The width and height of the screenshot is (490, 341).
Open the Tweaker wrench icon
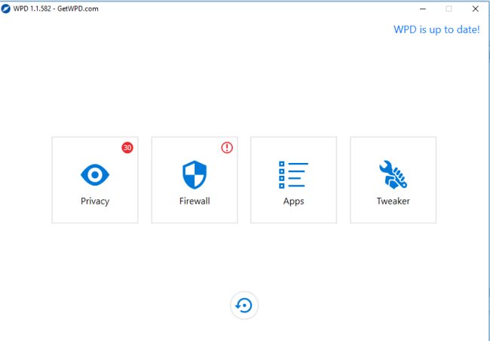pos(393,174)
